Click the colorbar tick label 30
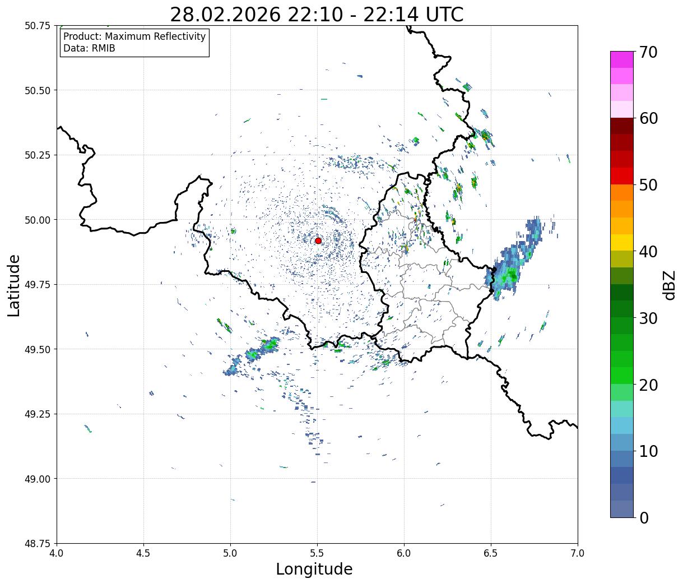The height and width of the screenshot is (583, 683). (648, 318)
